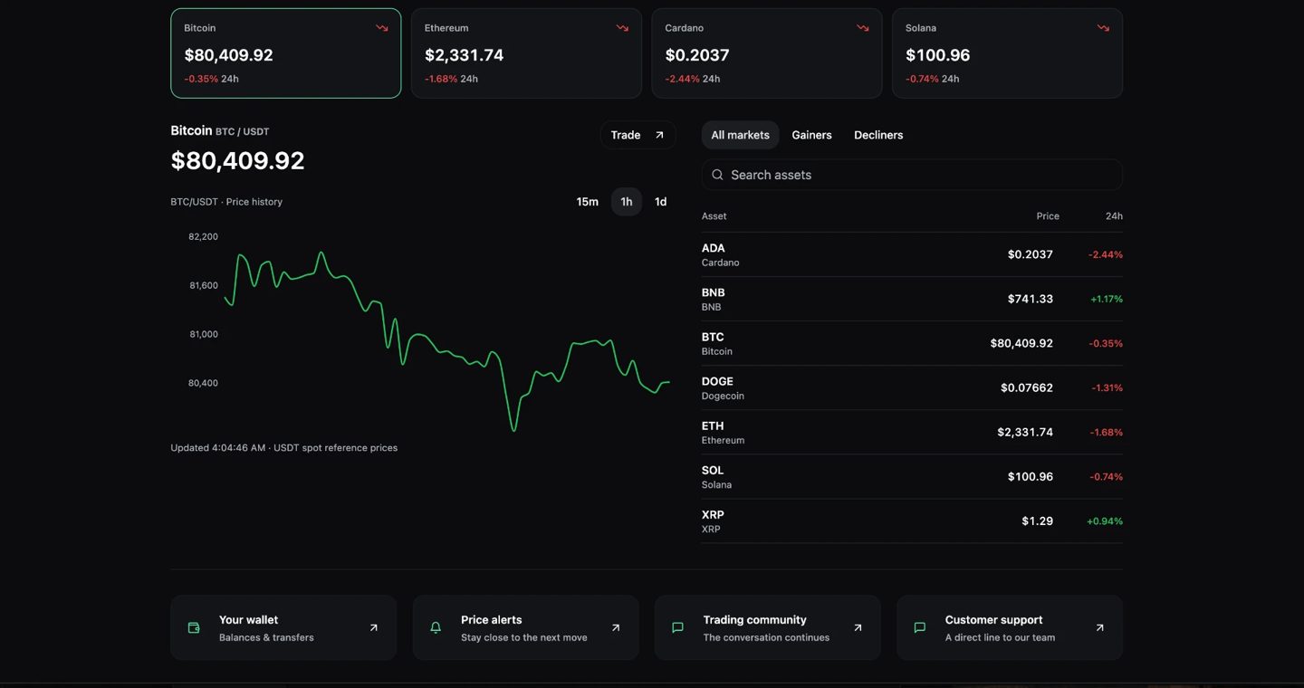Image resolution: width=1304 pixels, height=688 pixels.
Task: Click the ETH Ethereum row in market list
Action: (x=912, y=432)
